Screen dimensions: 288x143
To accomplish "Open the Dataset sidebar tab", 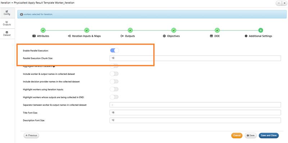I will 7,33.
